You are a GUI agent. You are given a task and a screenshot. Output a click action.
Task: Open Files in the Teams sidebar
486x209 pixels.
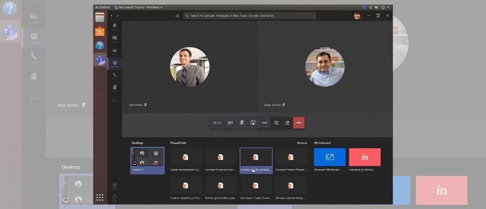pyautogui.click(x=115, y=88)
